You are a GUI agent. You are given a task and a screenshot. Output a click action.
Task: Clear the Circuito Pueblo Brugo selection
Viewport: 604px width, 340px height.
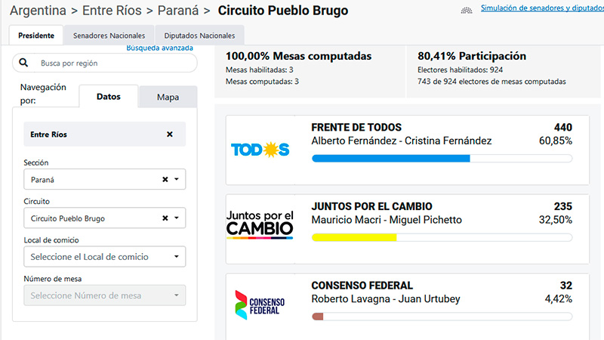[x=165, y=218]
